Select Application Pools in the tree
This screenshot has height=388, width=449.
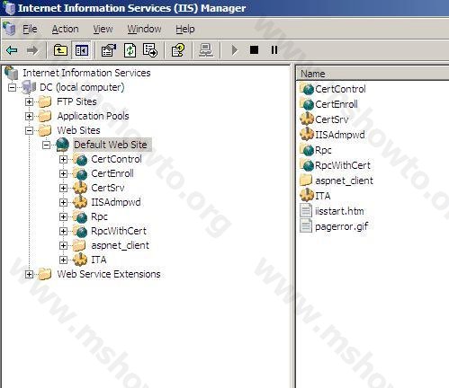[93, 116]
